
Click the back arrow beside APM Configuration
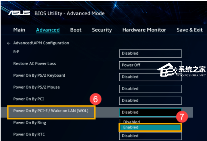tap(9, 43)
